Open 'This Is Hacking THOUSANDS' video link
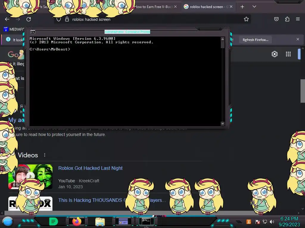The height and width of the screenshot is (228, 305). (112, 200)
